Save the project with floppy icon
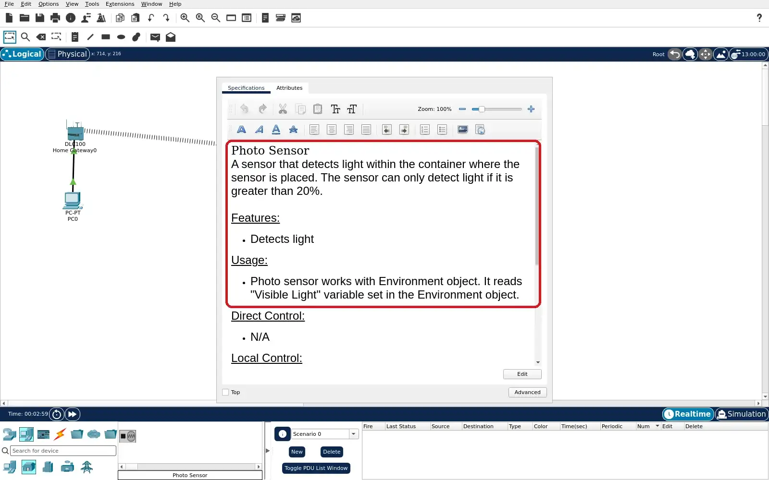 click(x=40, y=18)
